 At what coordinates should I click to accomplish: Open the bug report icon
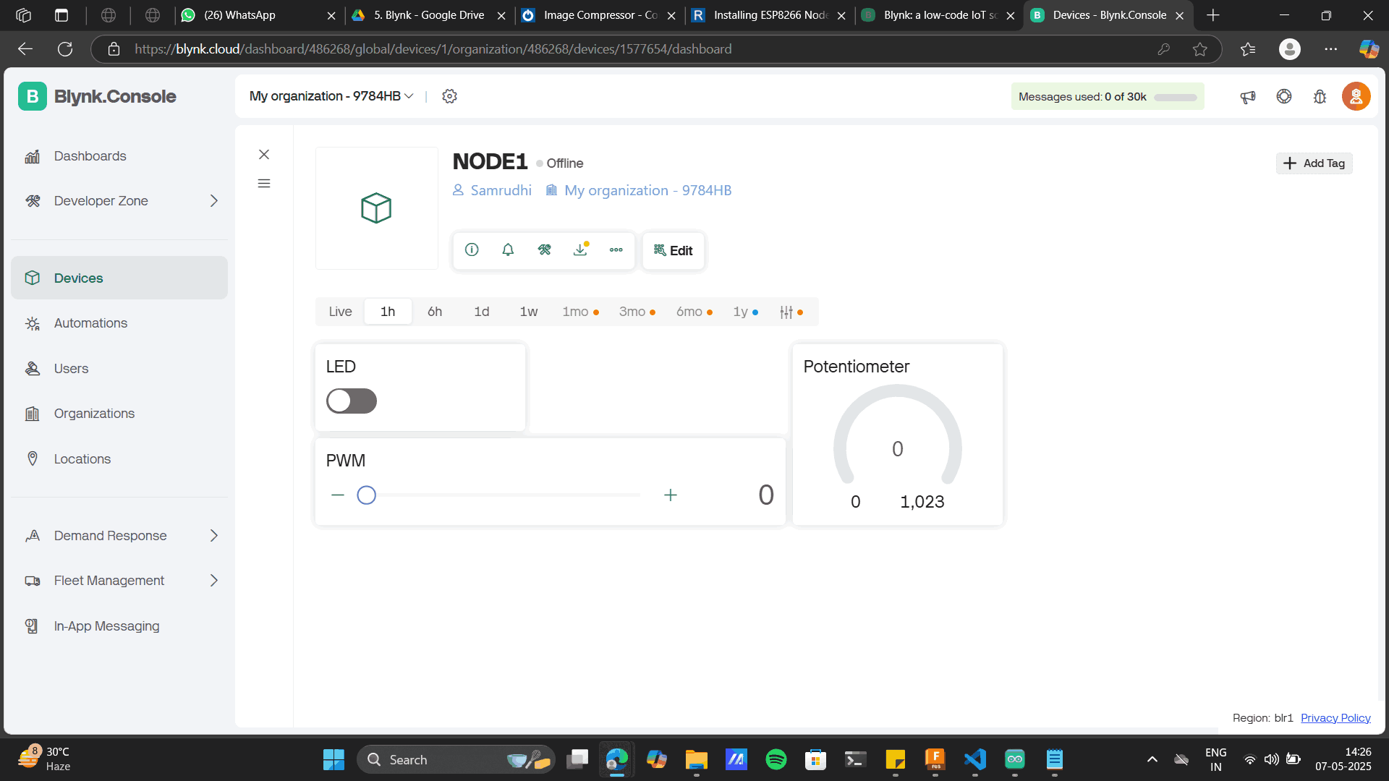coord(1320,96)
